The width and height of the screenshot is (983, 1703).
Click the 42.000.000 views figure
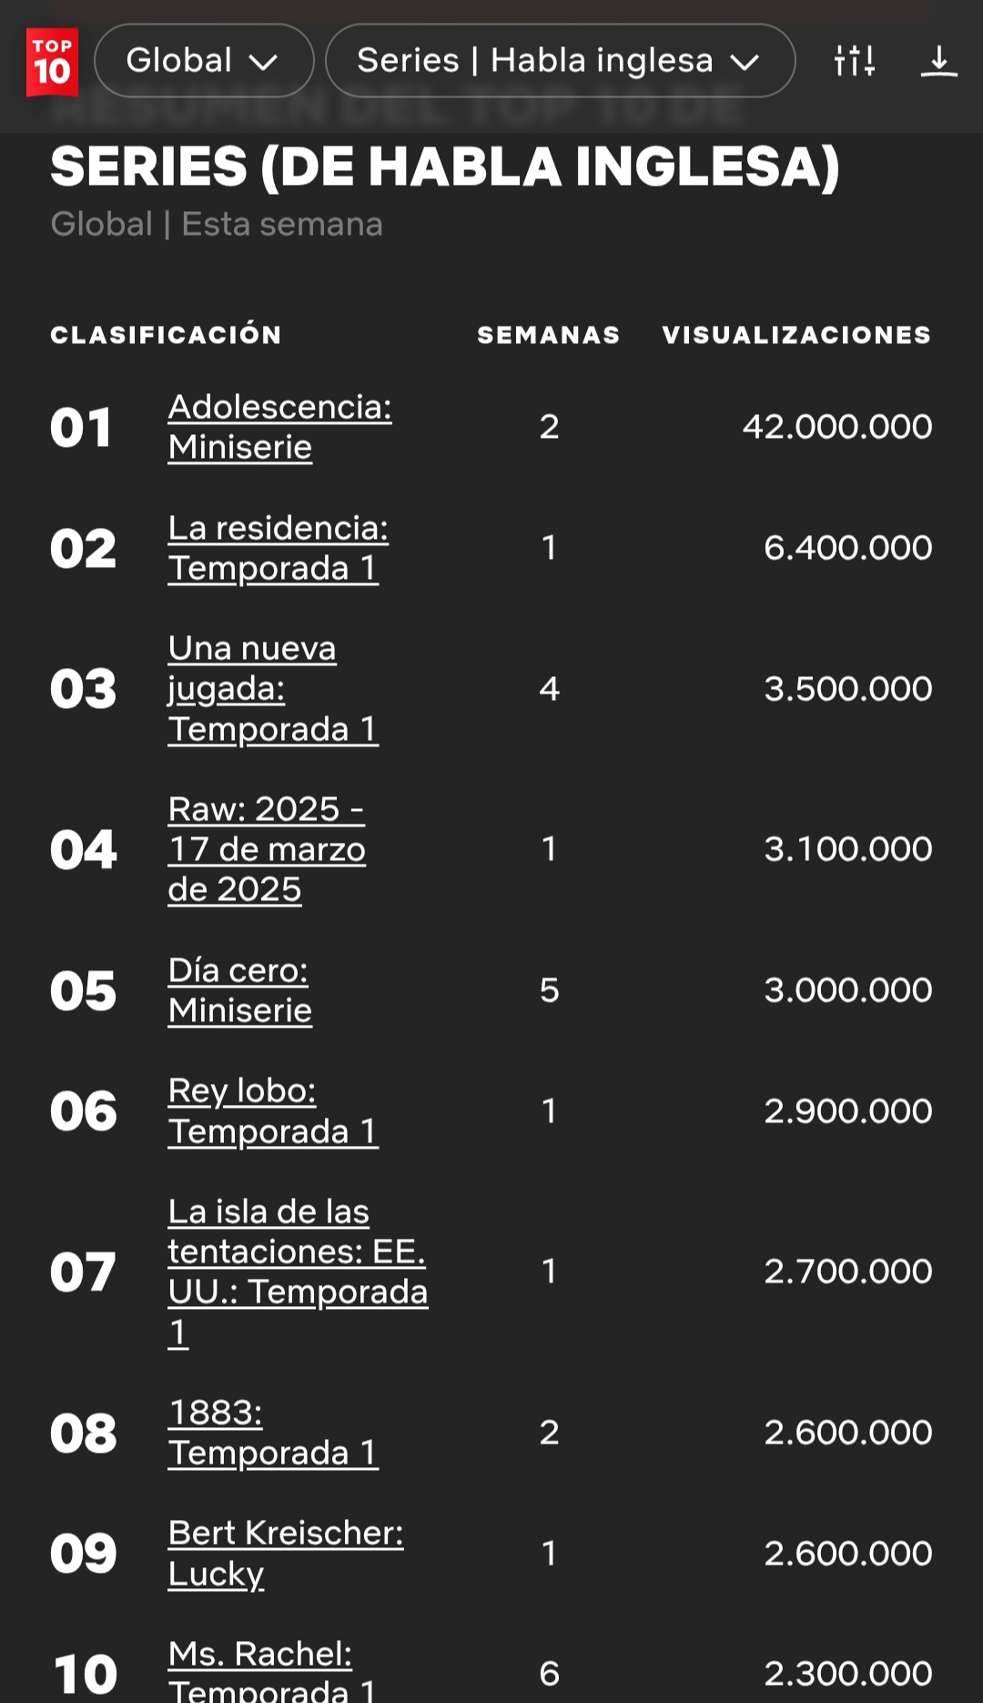[836, 427]
